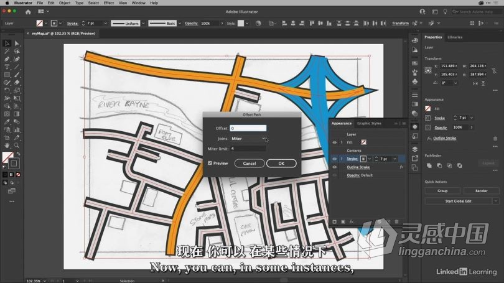Click Cancel in Offset Path dialog
Screen dimensions: 504x283
pos(250,164)
